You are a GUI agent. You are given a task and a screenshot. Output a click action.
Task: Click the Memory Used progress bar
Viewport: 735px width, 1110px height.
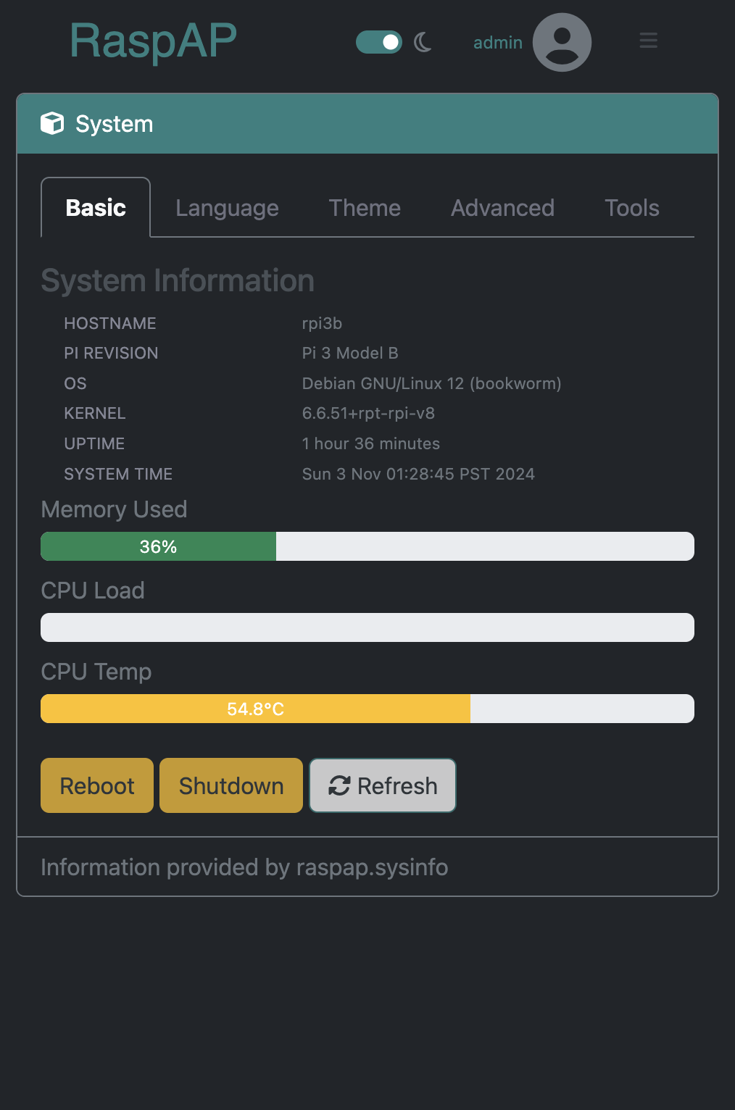pos(367,546)
